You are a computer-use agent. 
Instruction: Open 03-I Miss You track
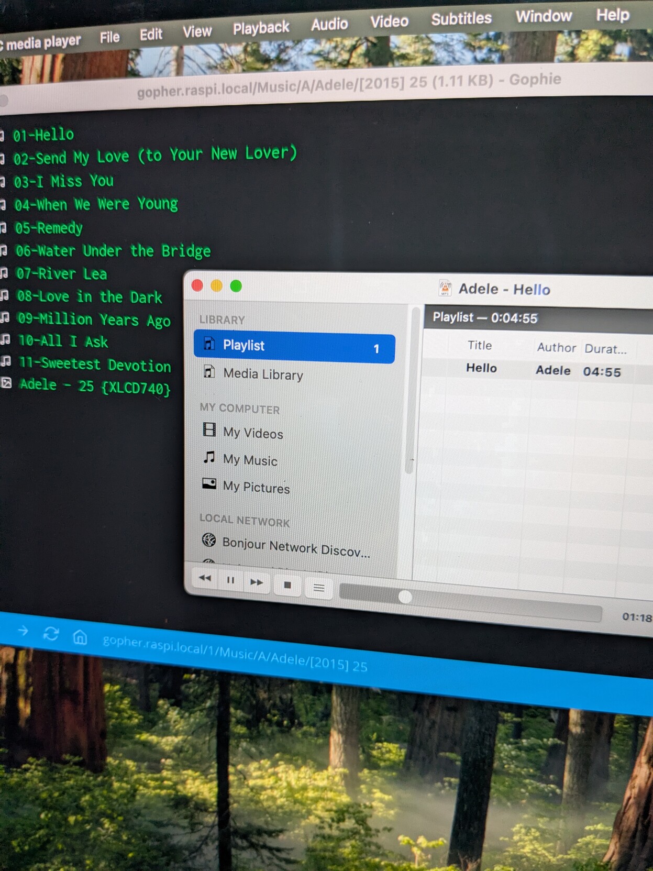click(x=64, y=181)
